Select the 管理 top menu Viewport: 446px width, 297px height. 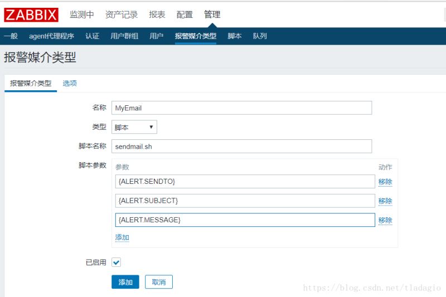coord(212,14)
